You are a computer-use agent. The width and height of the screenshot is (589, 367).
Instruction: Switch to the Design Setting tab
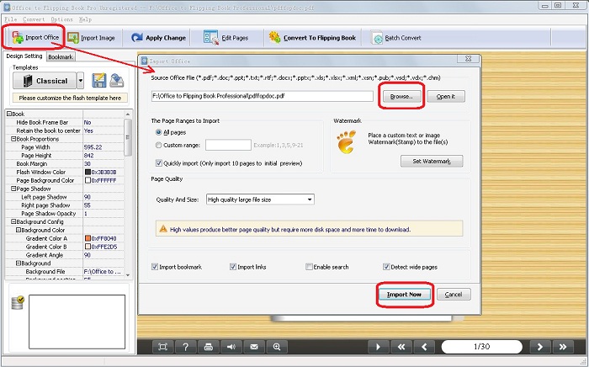[x=24, y=56]
